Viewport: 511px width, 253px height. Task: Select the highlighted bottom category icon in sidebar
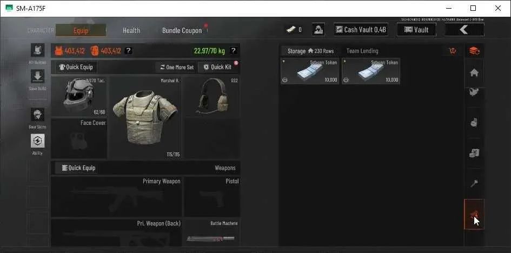click(x=474, y=214)
